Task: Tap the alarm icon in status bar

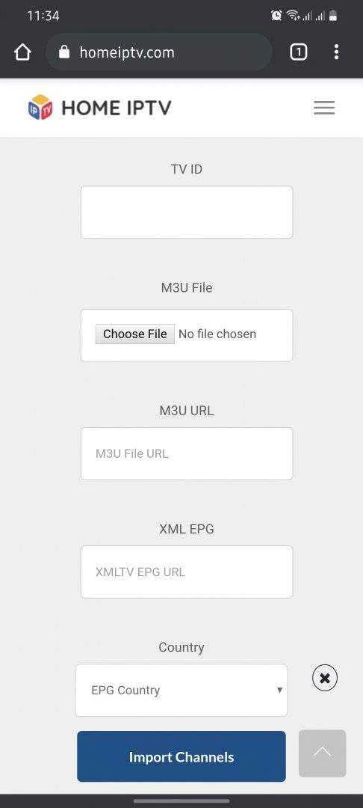Action: pyautogui.click(x=276, y=16)
